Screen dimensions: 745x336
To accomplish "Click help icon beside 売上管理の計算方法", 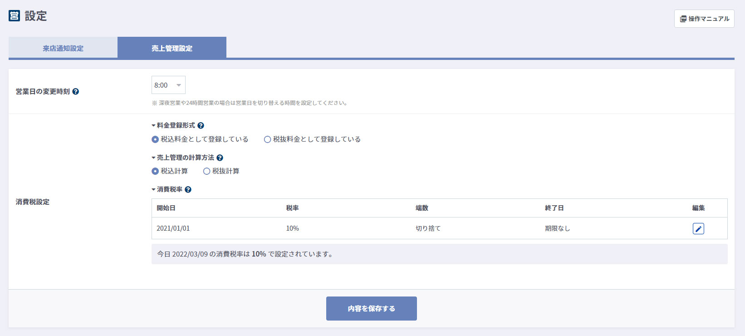I will 220,158.
